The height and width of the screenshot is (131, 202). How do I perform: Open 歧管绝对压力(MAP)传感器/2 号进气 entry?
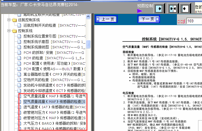pyautogui.click(x=54, y=113)
